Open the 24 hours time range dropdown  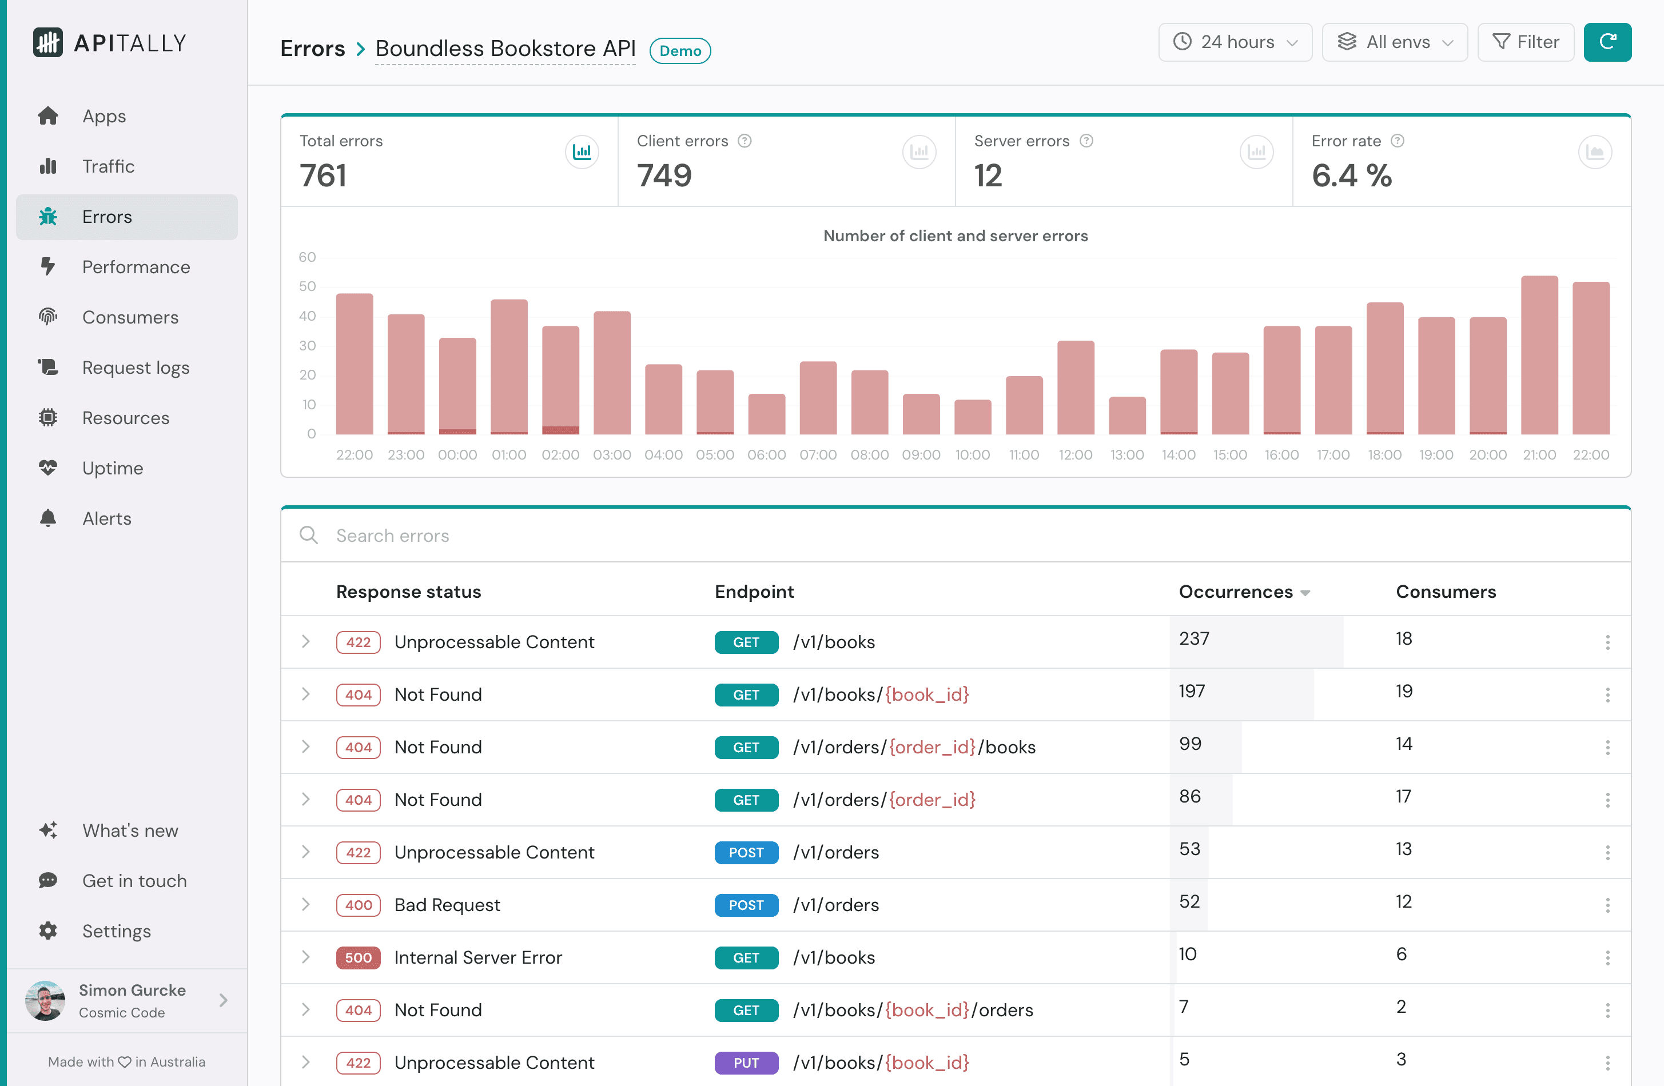coord(1235,42)
